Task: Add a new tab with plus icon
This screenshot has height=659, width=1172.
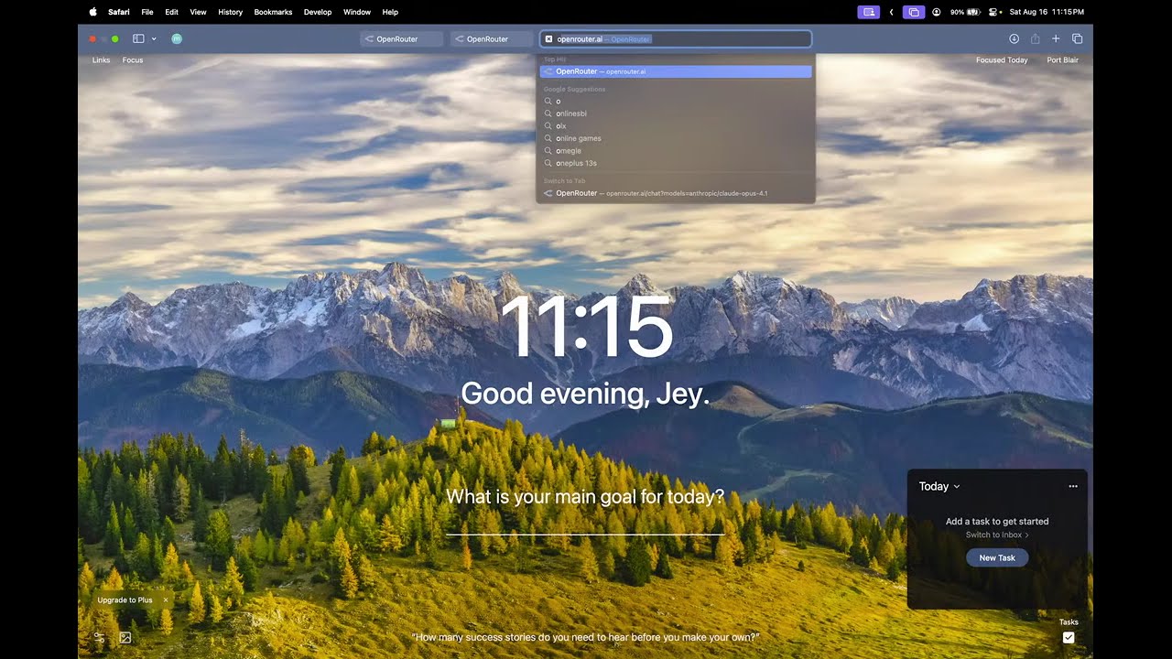Action: [x=1056, y=39]
